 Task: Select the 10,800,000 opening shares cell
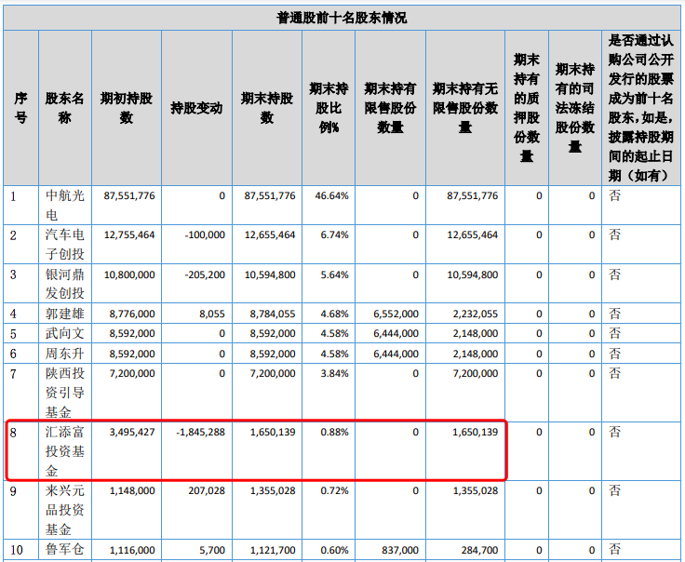point(129,275)
